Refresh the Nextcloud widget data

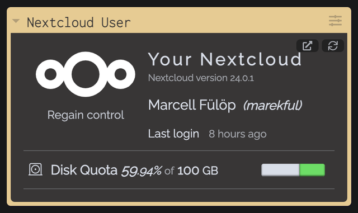[x=333, y=46]
